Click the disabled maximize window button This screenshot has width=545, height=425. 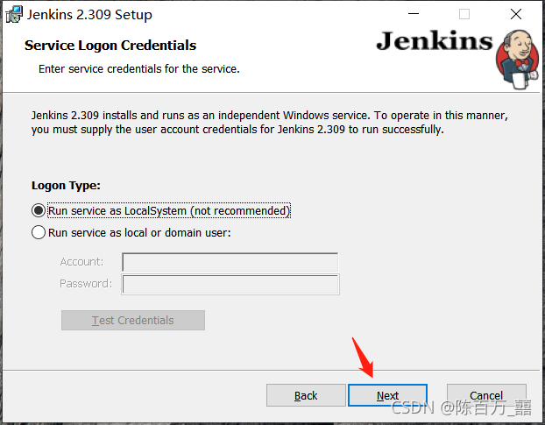[464, 14]
